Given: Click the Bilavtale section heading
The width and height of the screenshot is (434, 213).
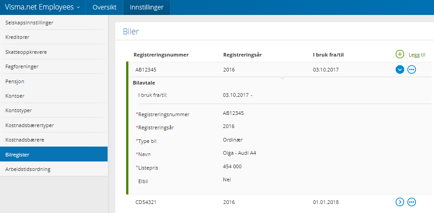Looking at the screenshot, I should click(x=144, y=83).
